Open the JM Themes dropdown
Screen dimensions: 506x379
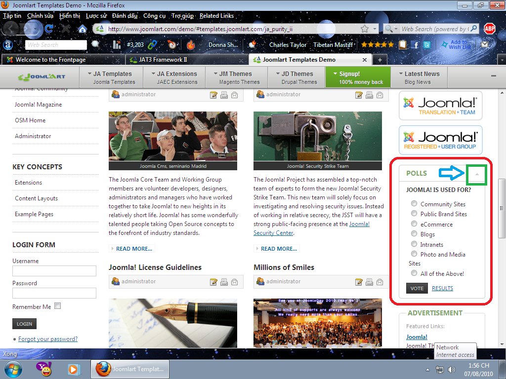(x=237, y=77)
